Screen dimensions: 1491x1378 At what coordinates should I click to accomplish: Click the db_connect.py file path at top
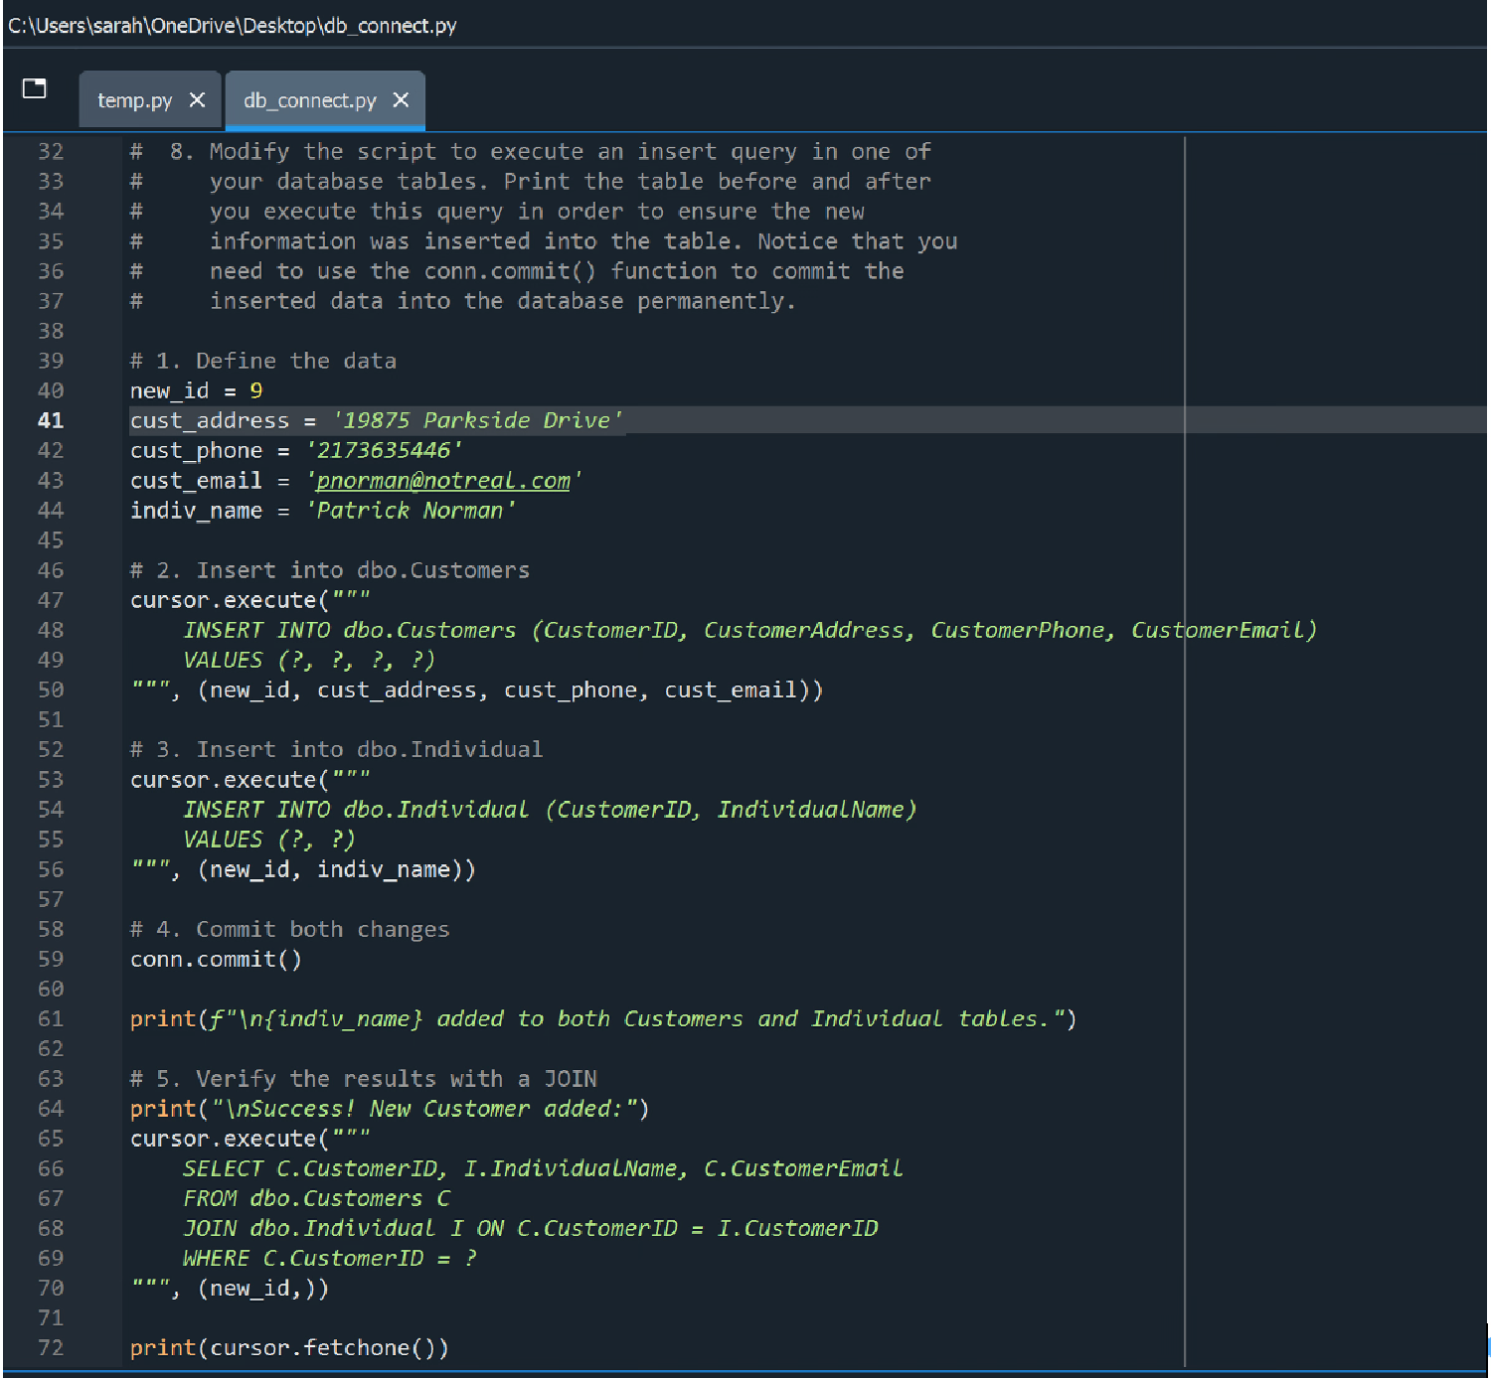click(233, 25)
